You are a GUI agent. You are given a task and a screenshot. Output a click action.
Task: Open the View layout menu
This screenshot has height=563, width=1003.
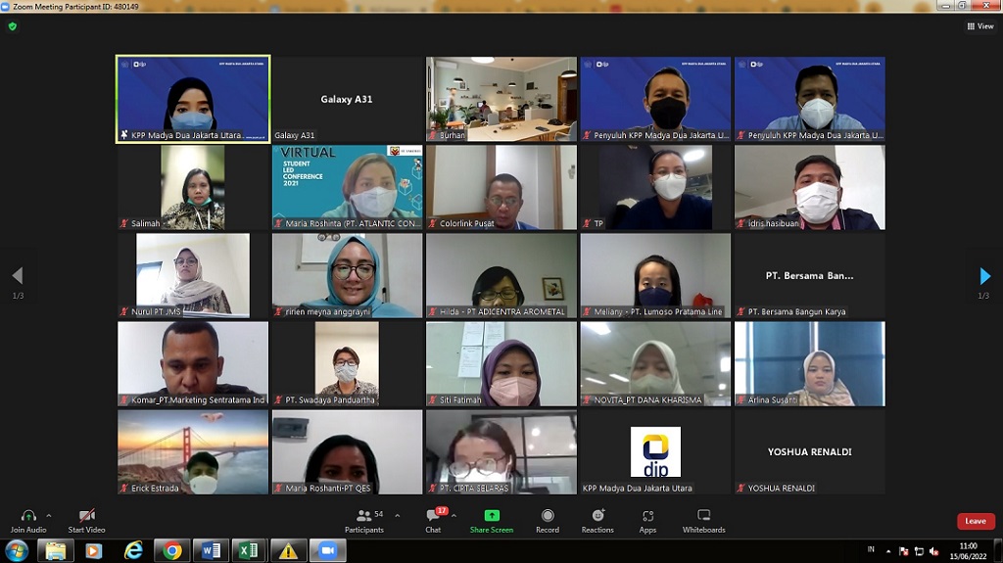click(979, 26)
